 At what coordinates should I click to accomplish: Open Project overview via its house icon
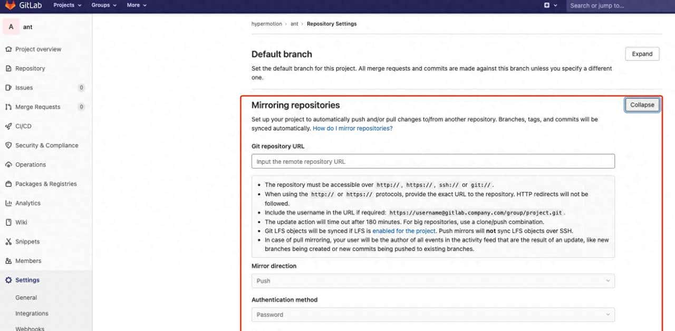click(x=8, y=49)
